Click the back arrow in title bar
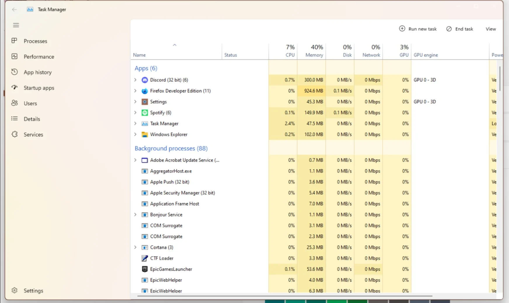 [14, 9]
